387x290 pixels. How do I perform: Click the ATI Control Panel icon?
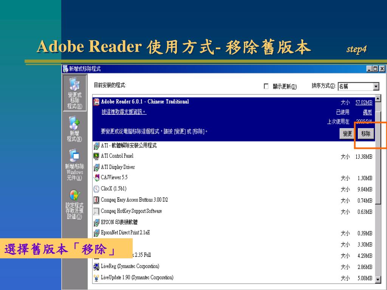pos(96,156)
